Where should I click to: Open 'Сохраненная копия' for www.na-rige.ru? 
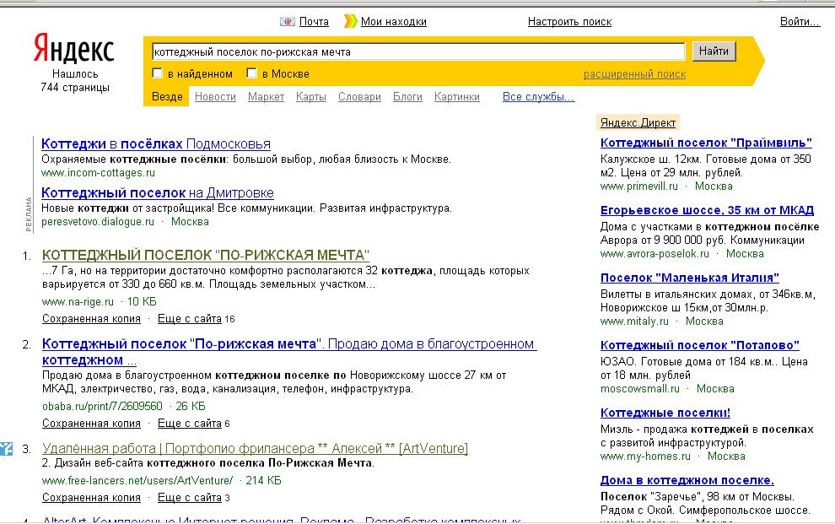(x=91, y=319)
